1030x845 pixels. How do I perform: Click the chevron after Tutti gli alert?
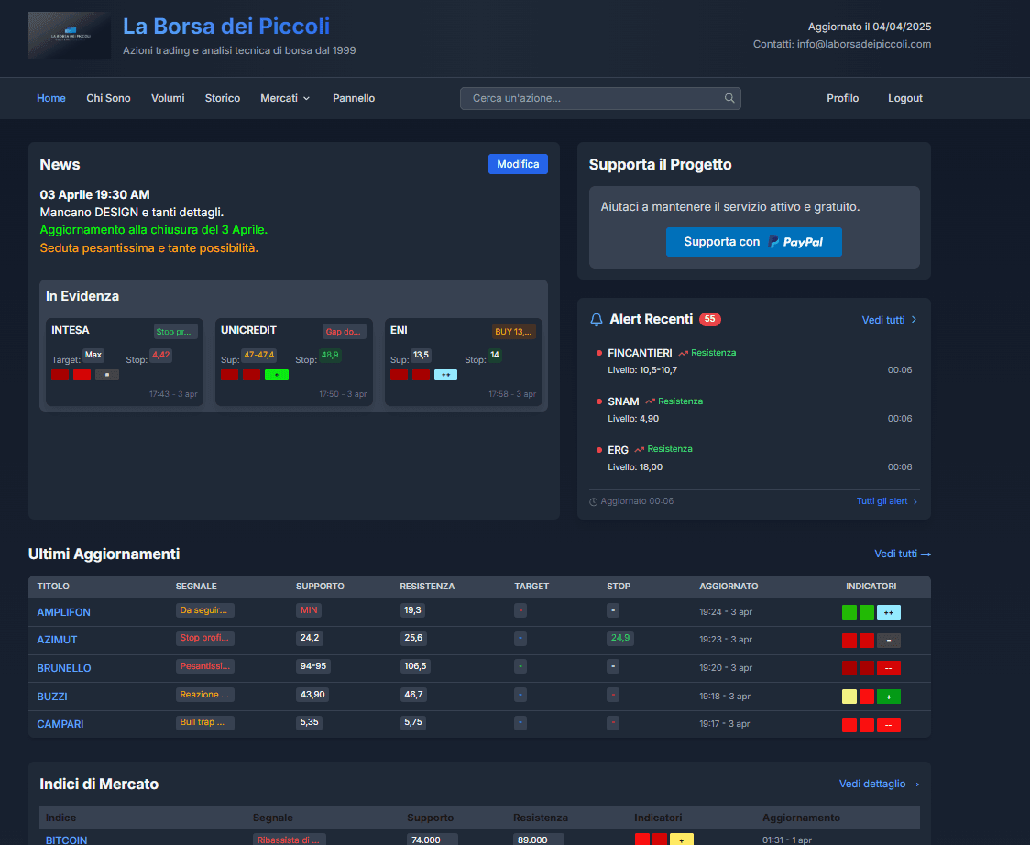coord(915,502)
